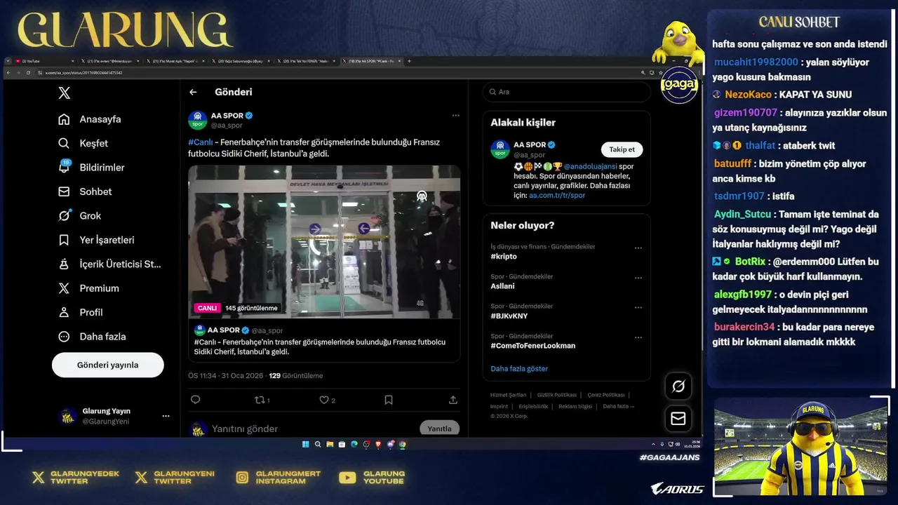Screen dimensions: 898x505
Task: Click Daha fazla göster link
Action: click(519, 369)
